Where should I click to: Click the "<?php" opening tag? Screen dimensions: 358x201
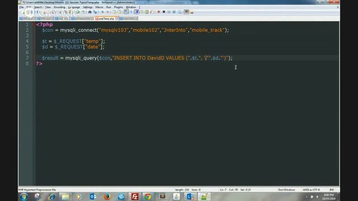[x=44, y=25]
